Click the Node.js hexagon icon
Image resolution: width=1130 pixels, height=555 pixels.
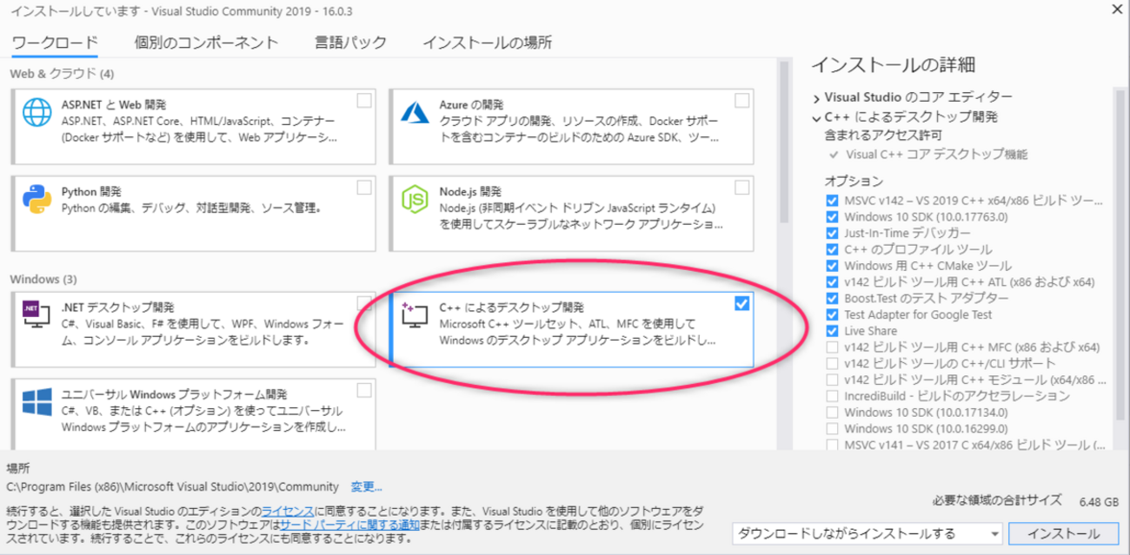(415, 200)
